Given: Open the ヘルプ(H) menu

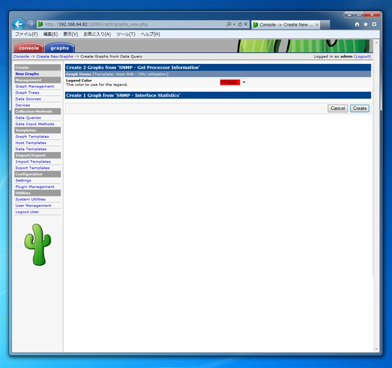Looking at the screenshot, I should point(150,34).
